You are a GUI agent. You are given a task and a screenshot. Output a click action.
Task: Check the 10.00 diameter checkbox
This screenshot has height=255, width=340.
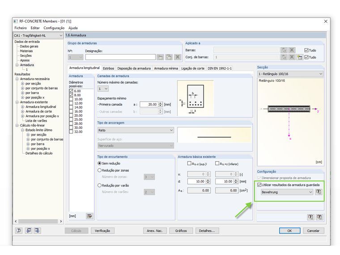click(71, 99)
